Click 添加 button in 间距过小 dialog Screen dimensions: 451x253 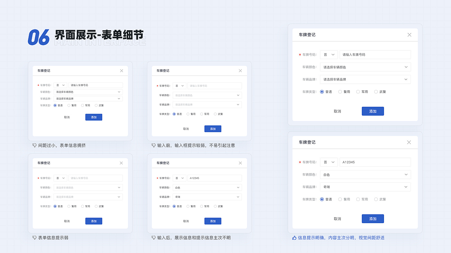pyautogui.click(x=94, y=117)
